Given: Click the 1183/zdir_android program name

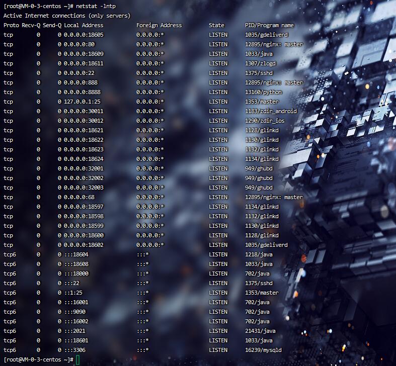Looking at the screenshot, I should (x=271, y=111).
